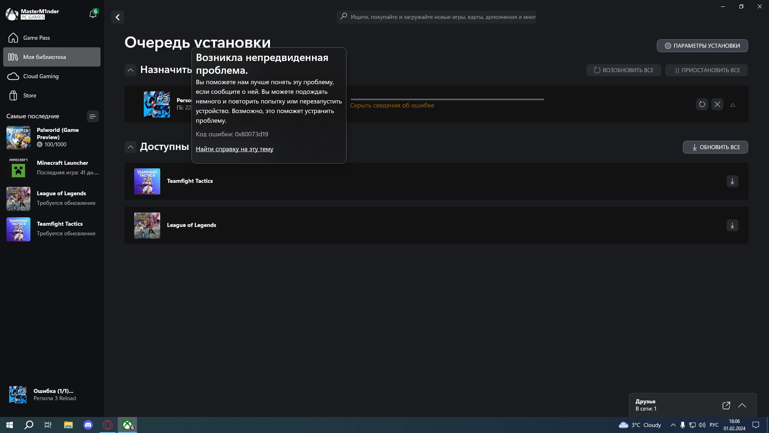This screenshot has width=769, height=433.
Task: Open File Explorer from the taskbar
Action: pyautogui.click(x=68, y=425)
